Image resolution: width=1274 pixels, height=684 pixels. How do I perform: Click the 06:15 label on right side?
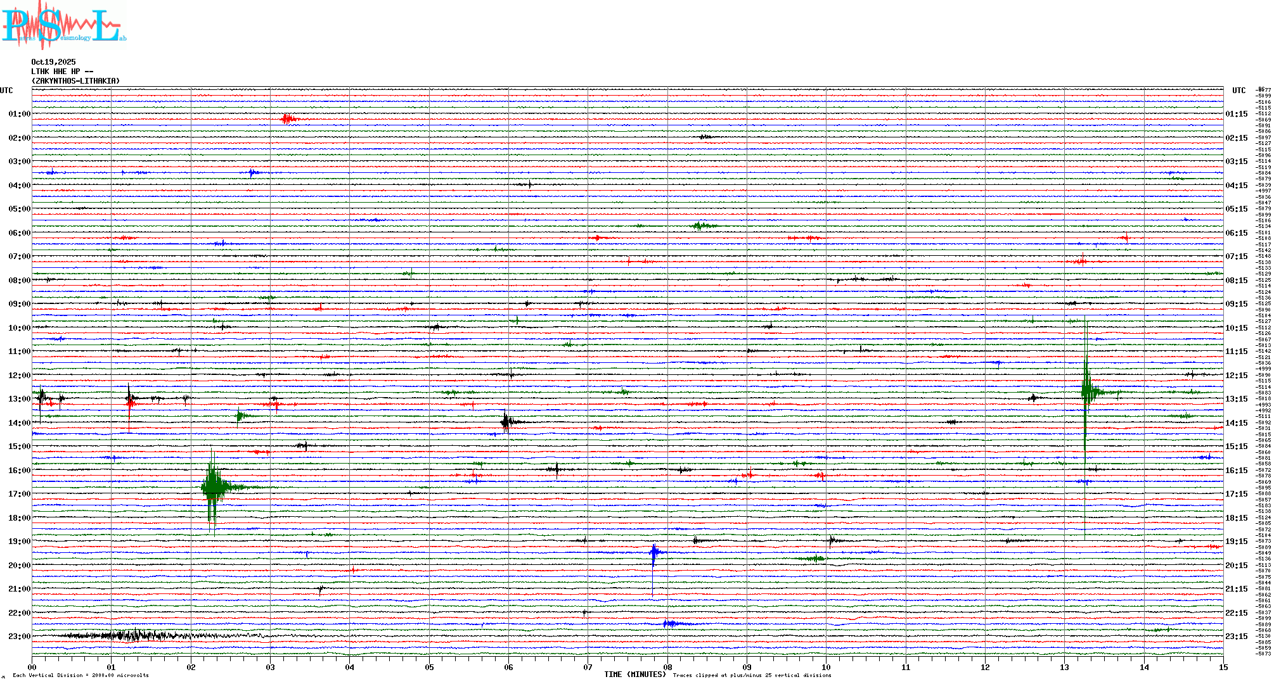point(1236,233)
